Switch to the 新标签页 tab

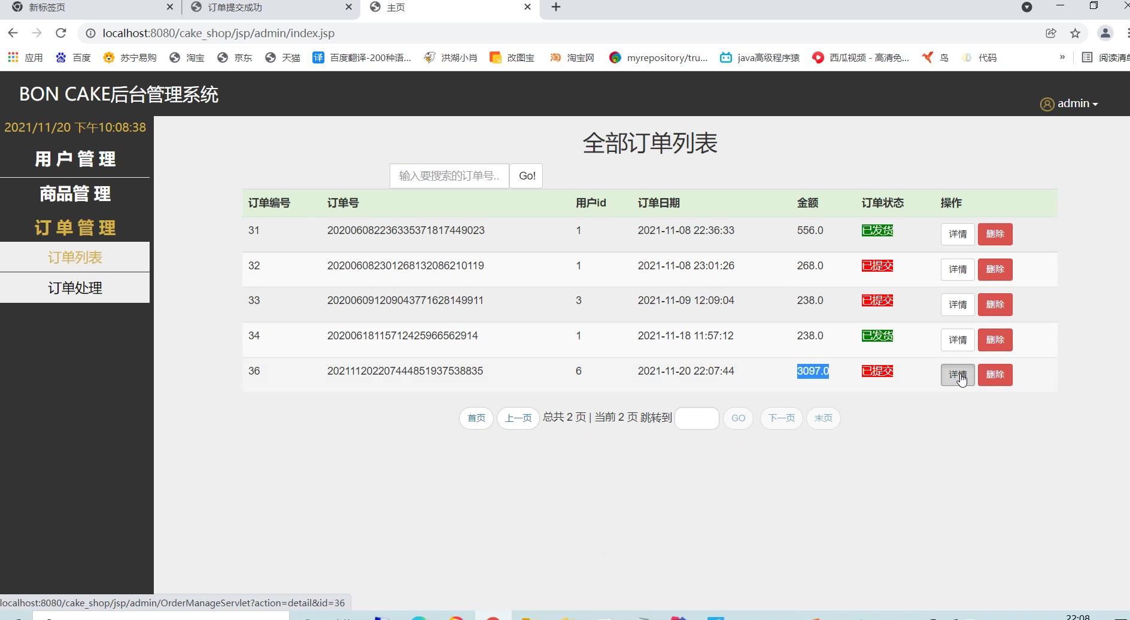pos(90,7)
